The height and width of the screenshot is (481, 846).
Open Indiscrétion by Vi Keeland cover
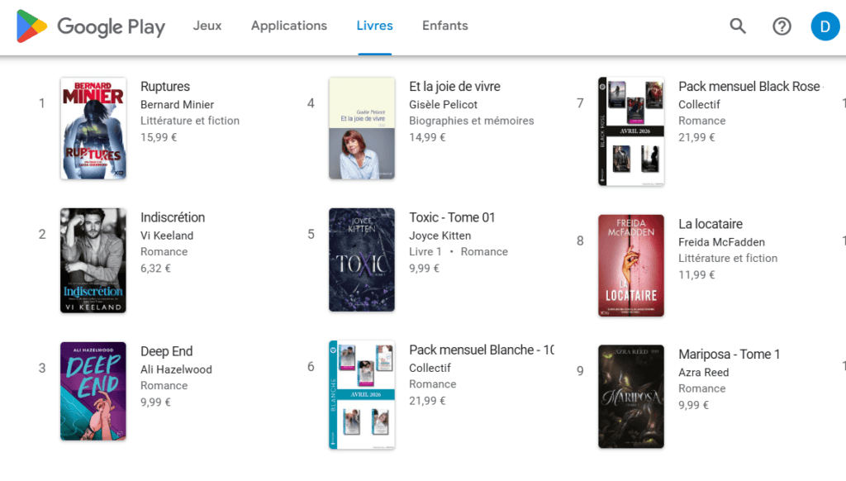click(93, 260)
